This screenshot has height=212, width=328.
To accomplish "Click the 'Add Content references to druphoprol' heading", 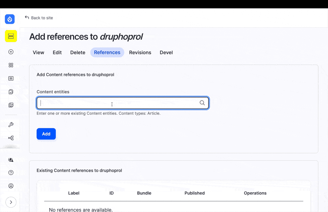I will pyautogui.click(x=75, y=74).
